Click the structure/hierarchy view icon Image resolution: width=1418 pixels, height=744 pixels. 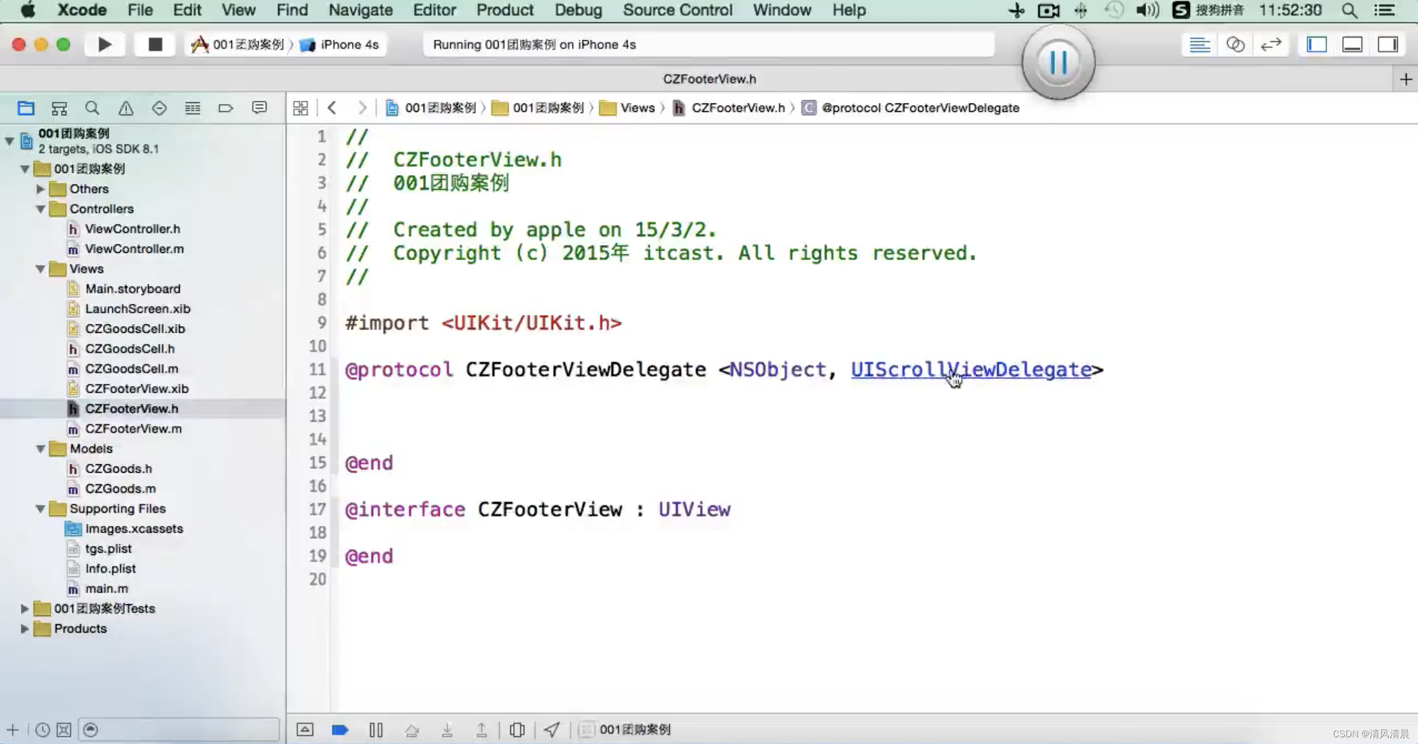click(x=59, y=107)
